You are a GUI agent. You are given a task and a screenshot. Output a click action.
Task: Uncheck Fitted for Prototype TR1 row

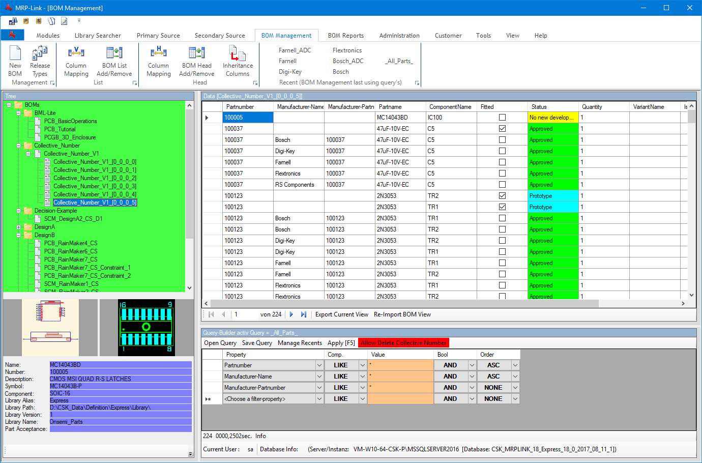[x=502, y=207]
